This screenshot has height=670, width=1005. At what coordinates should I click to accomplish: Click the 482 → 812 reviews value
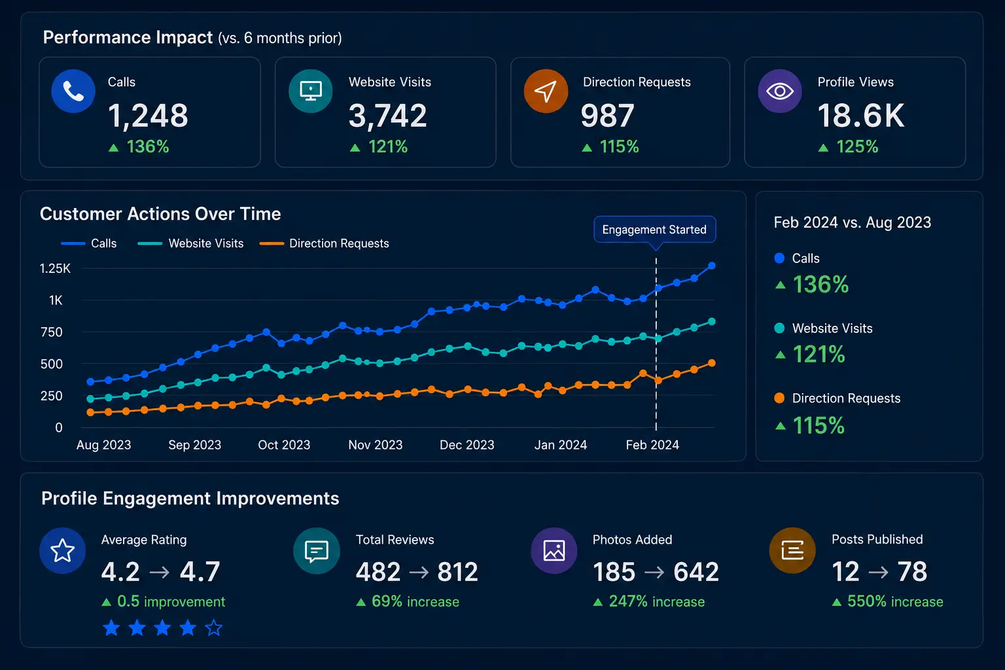click(417, 573)
